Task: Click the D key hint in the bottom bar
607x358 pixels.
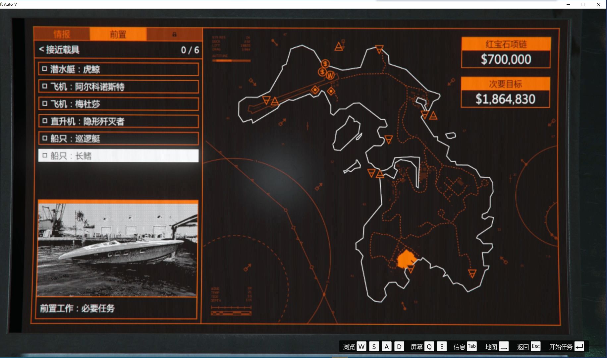Action: (x=399, y=346)
